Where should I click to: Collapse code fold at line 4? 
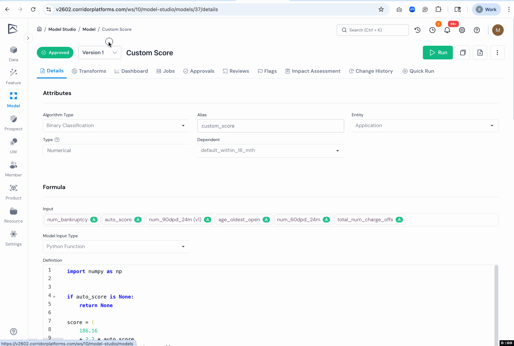coord(55,297)
